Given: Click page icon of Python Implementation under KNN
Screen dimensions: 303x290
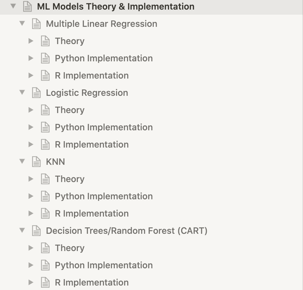Looking at the screenshot, I should pos(45,196).
